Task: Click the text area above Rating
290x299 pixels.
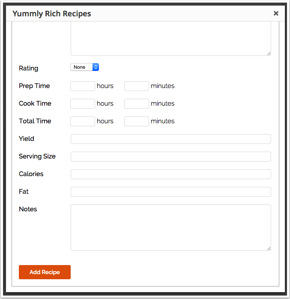Action: tap(170, 39)
